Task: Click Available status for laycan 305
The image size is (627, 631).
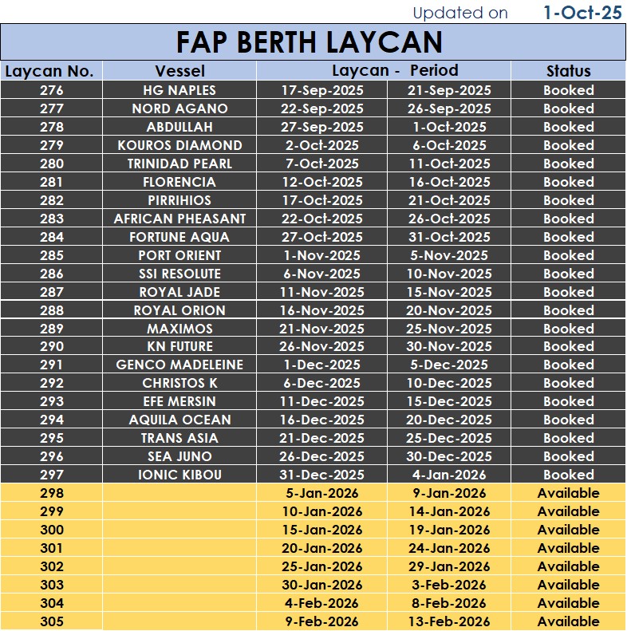Action: point(568,621)
